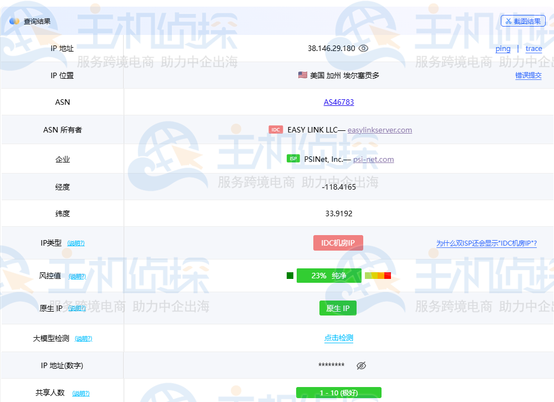
Task: Click the colorful globe icon beside 查询结果 title
Action: click(x=13, y=21)
